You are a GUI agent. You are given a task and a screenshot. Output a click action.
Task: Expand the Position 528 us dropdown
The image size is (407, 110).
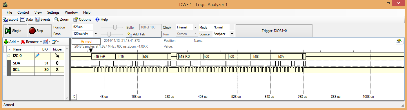[x=96, y=27]
